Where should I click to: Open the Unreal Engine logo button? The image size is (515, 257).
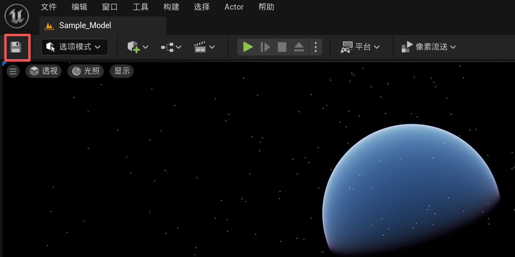tap(17, 16)
